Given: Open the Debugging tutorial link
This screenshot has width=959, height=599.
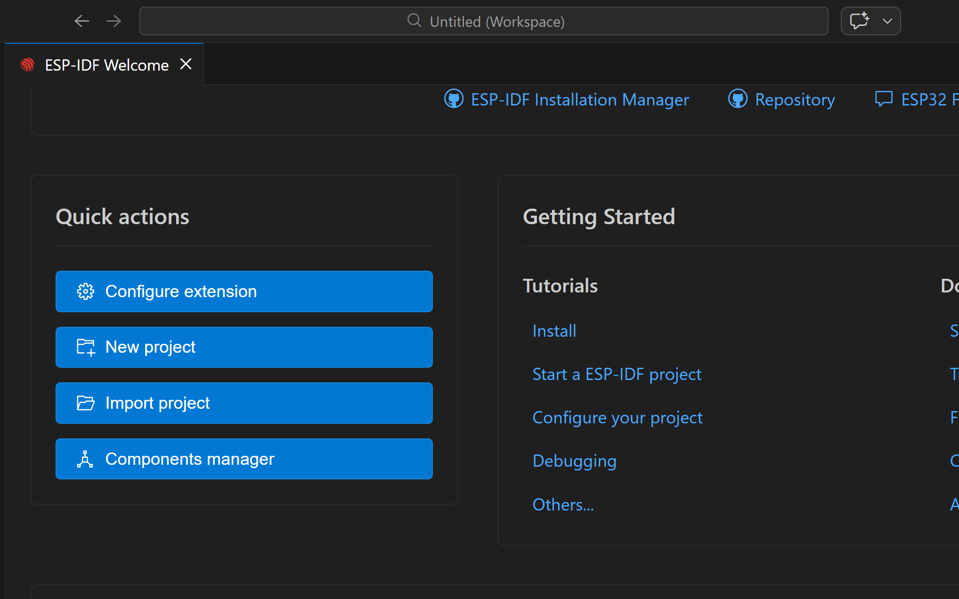Looking at the screenshot, I should (x=574, y=461).
